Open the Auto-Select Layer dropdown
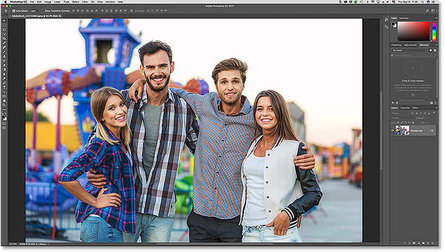445x252 pixels. 35,11
